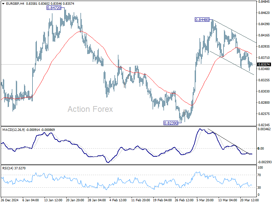Image resolution: width=272 pixels, height=204 pixels.
Task: Click the 0.83710 price axis value
Action: (264, 57)
